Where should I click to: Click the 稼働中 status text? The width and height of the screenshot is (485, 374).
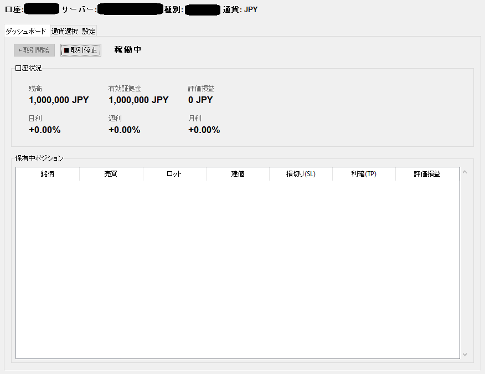click(128, 50)
